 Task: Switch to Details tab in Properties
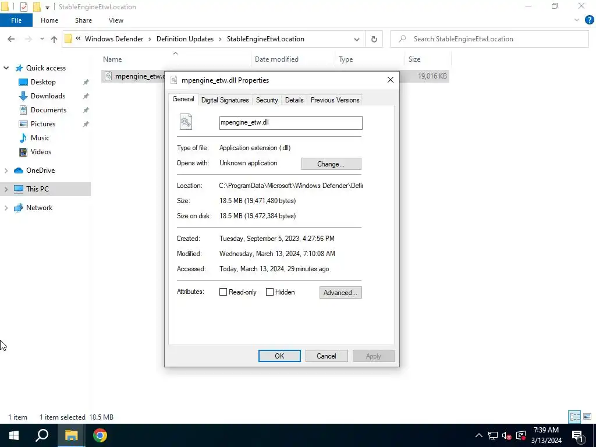(294, 100)
